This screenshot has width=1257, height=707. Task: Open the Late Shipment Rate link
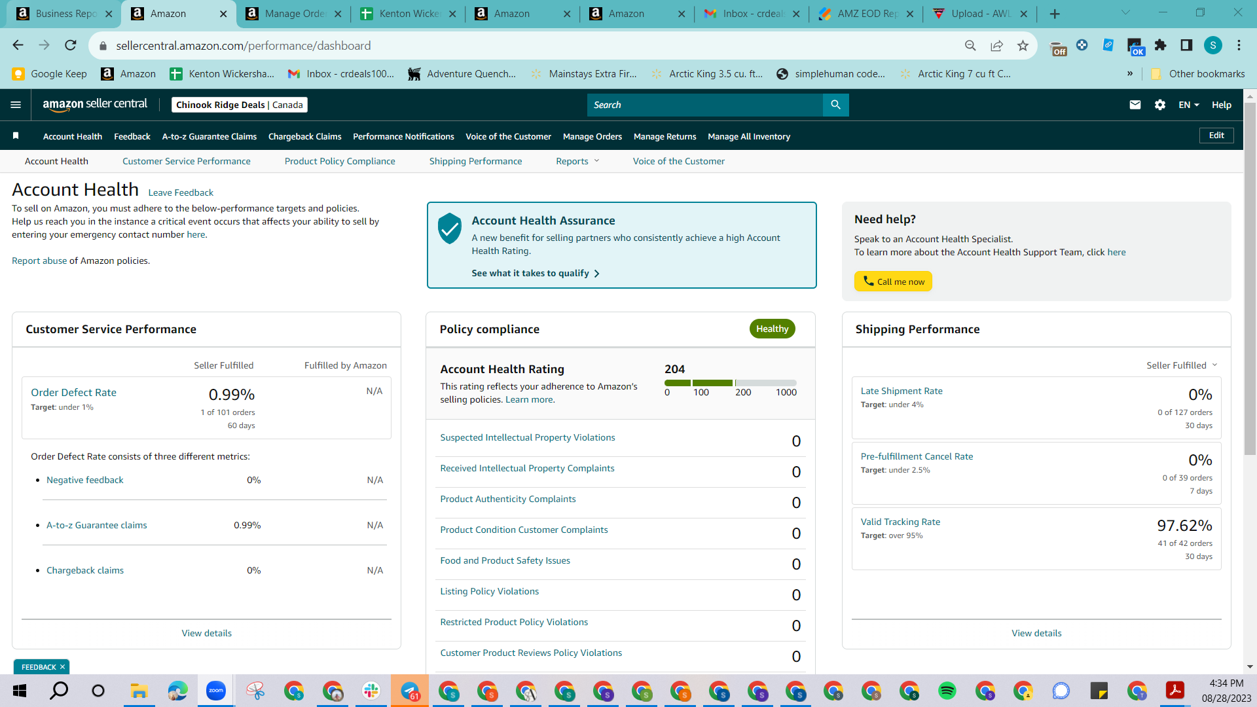(902, 391)
